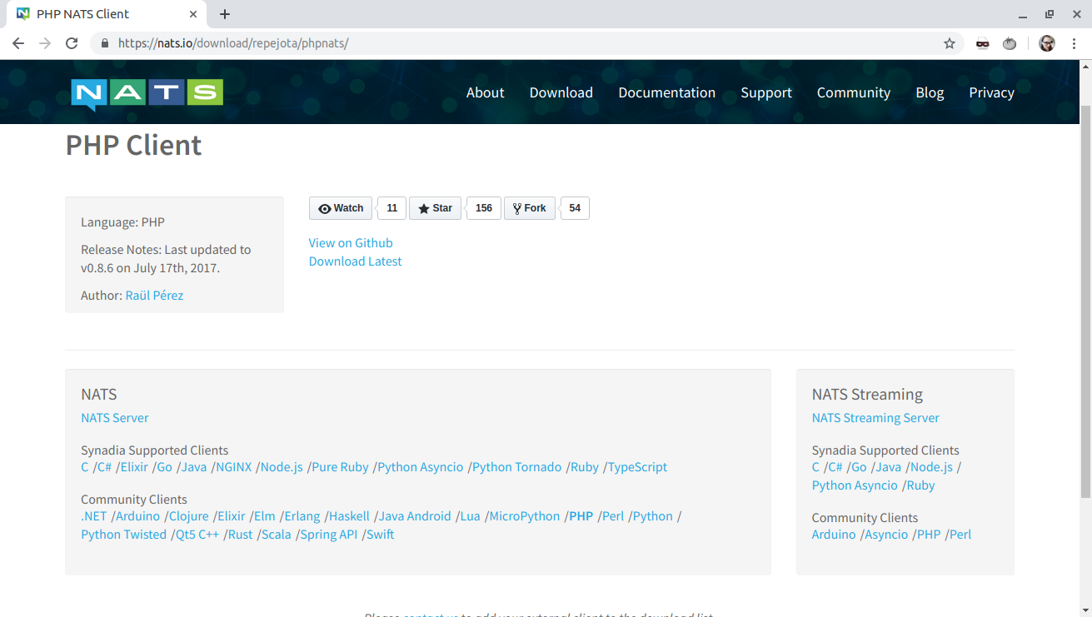Viewport: 1092px width, 617px height.
Task: Open the TypeScript client link
Action: coord(637,467)
